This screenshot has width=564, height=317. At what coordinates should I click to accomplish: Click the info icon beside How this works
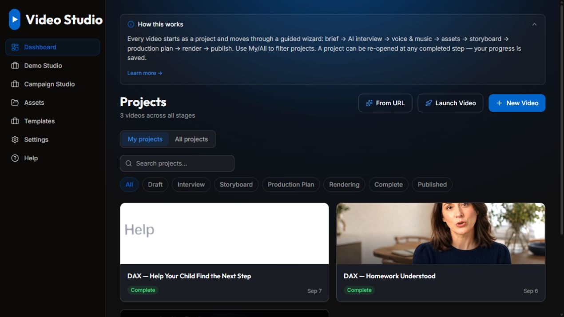click(x=131, y=24)
